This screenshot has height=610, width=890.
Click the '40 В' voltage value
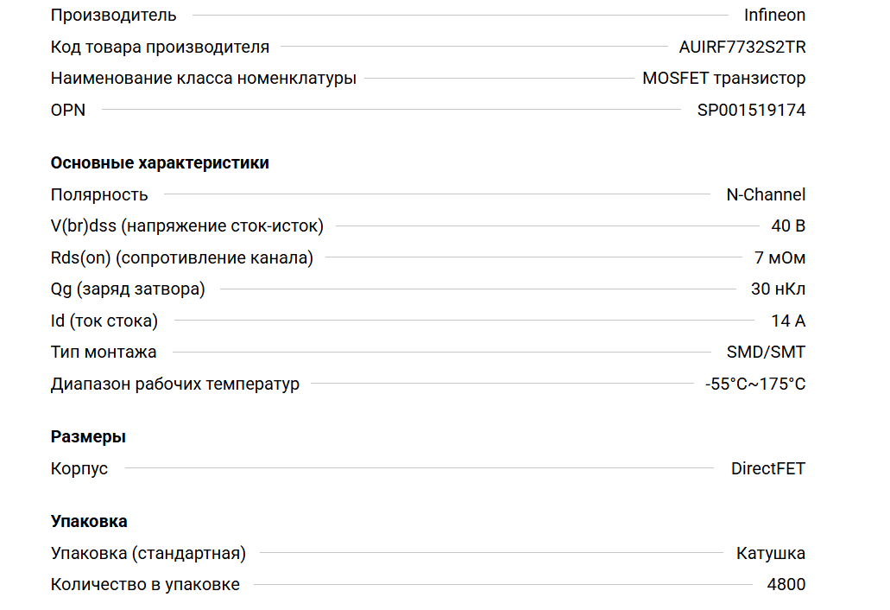pos(788,226)
